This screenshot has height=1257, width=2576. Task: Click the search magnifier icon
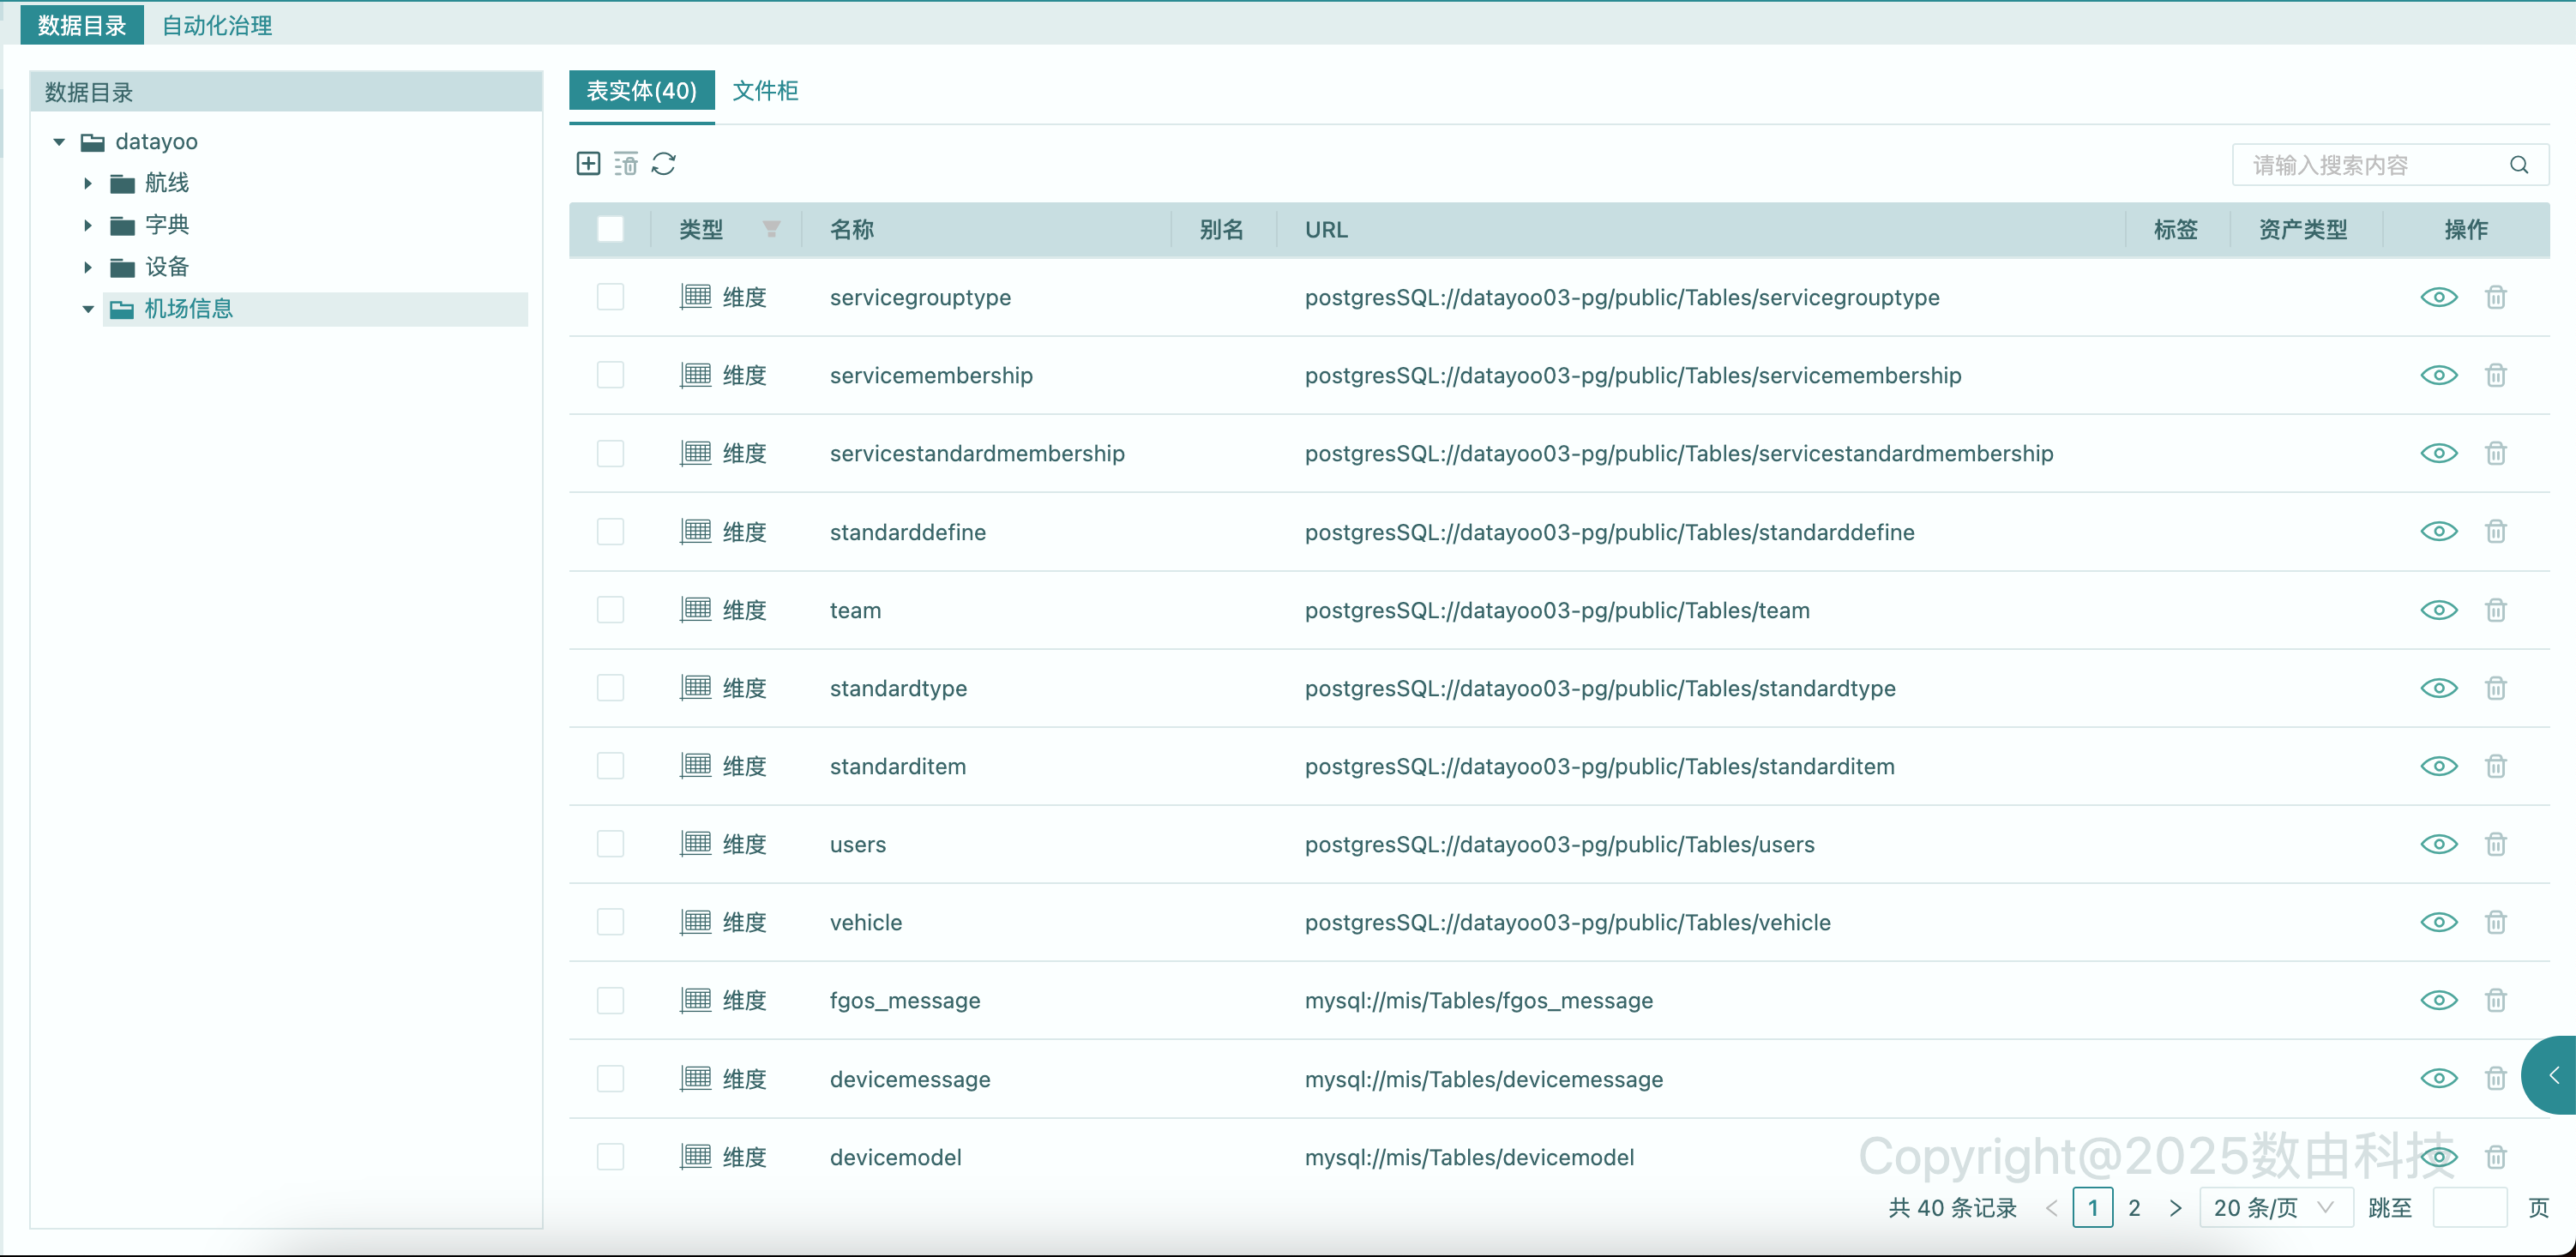(2518, 165)
